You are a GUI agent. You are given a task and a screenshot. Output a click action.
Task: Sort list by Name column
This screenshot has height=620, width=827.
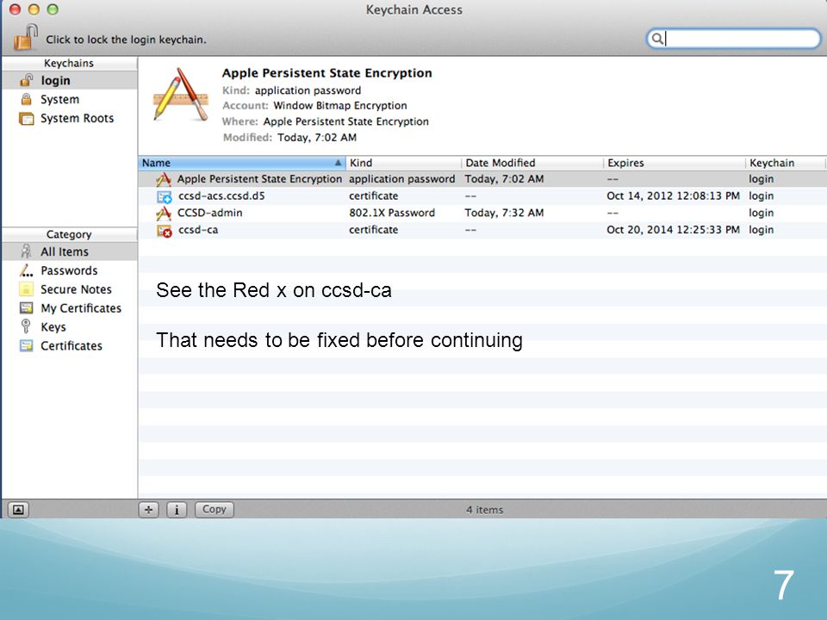pyautogui.click(x=242, y=163)
